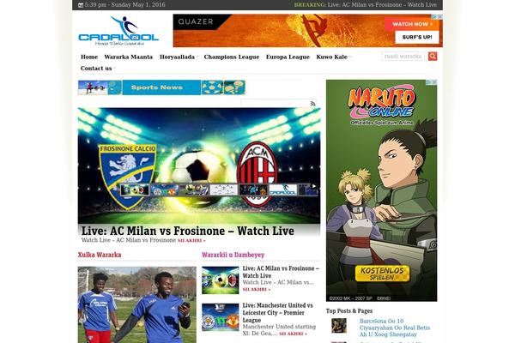
Task: Click the KOSTENLOS SPIELEN ad button
Action: pyautogui.click(x=382, y=274)
